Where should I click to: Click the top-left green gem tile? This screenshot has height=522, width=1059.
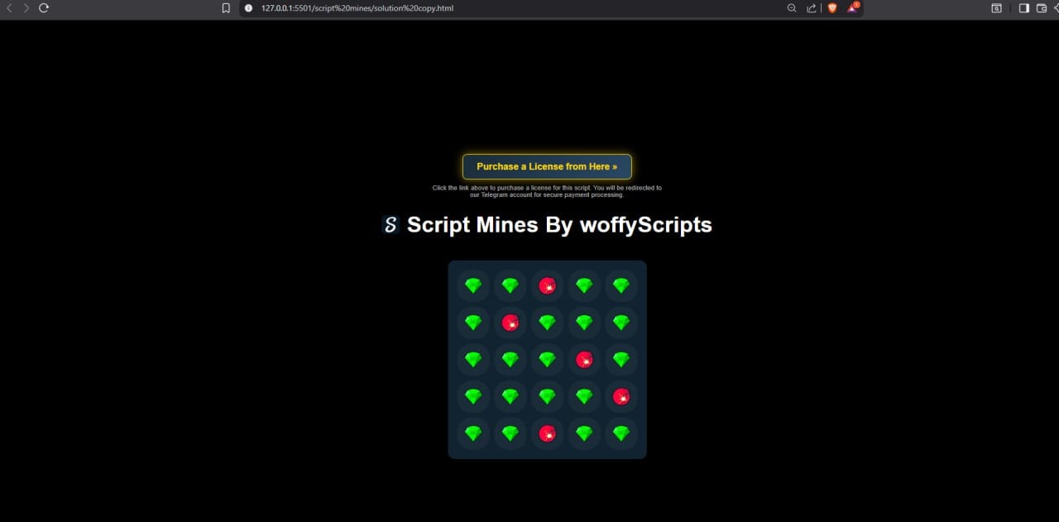tap(472, 285)
